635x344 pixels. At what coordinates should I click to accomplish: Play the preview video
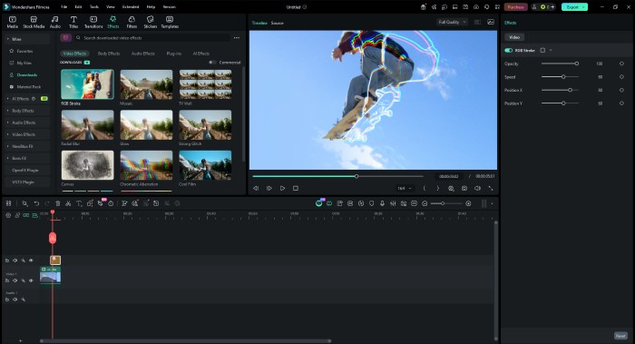click(x=282, y=189)
